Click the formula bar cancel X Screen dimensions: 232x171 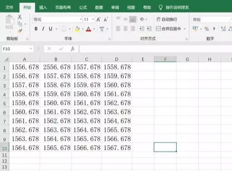click(x=49, y=49)
